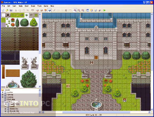Viewport: 154px width, 117px height.
Task: Click the Copy toolbar icon
Action: click(20, 10)
